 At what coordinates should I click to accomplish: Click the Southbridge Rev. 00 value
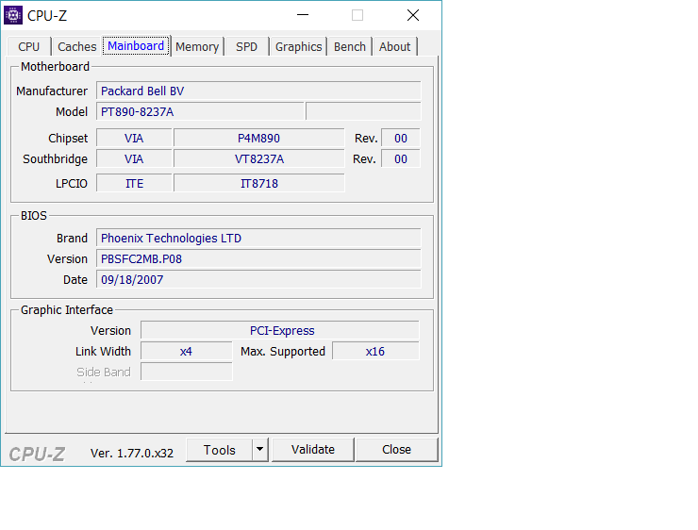click(401, 158)
